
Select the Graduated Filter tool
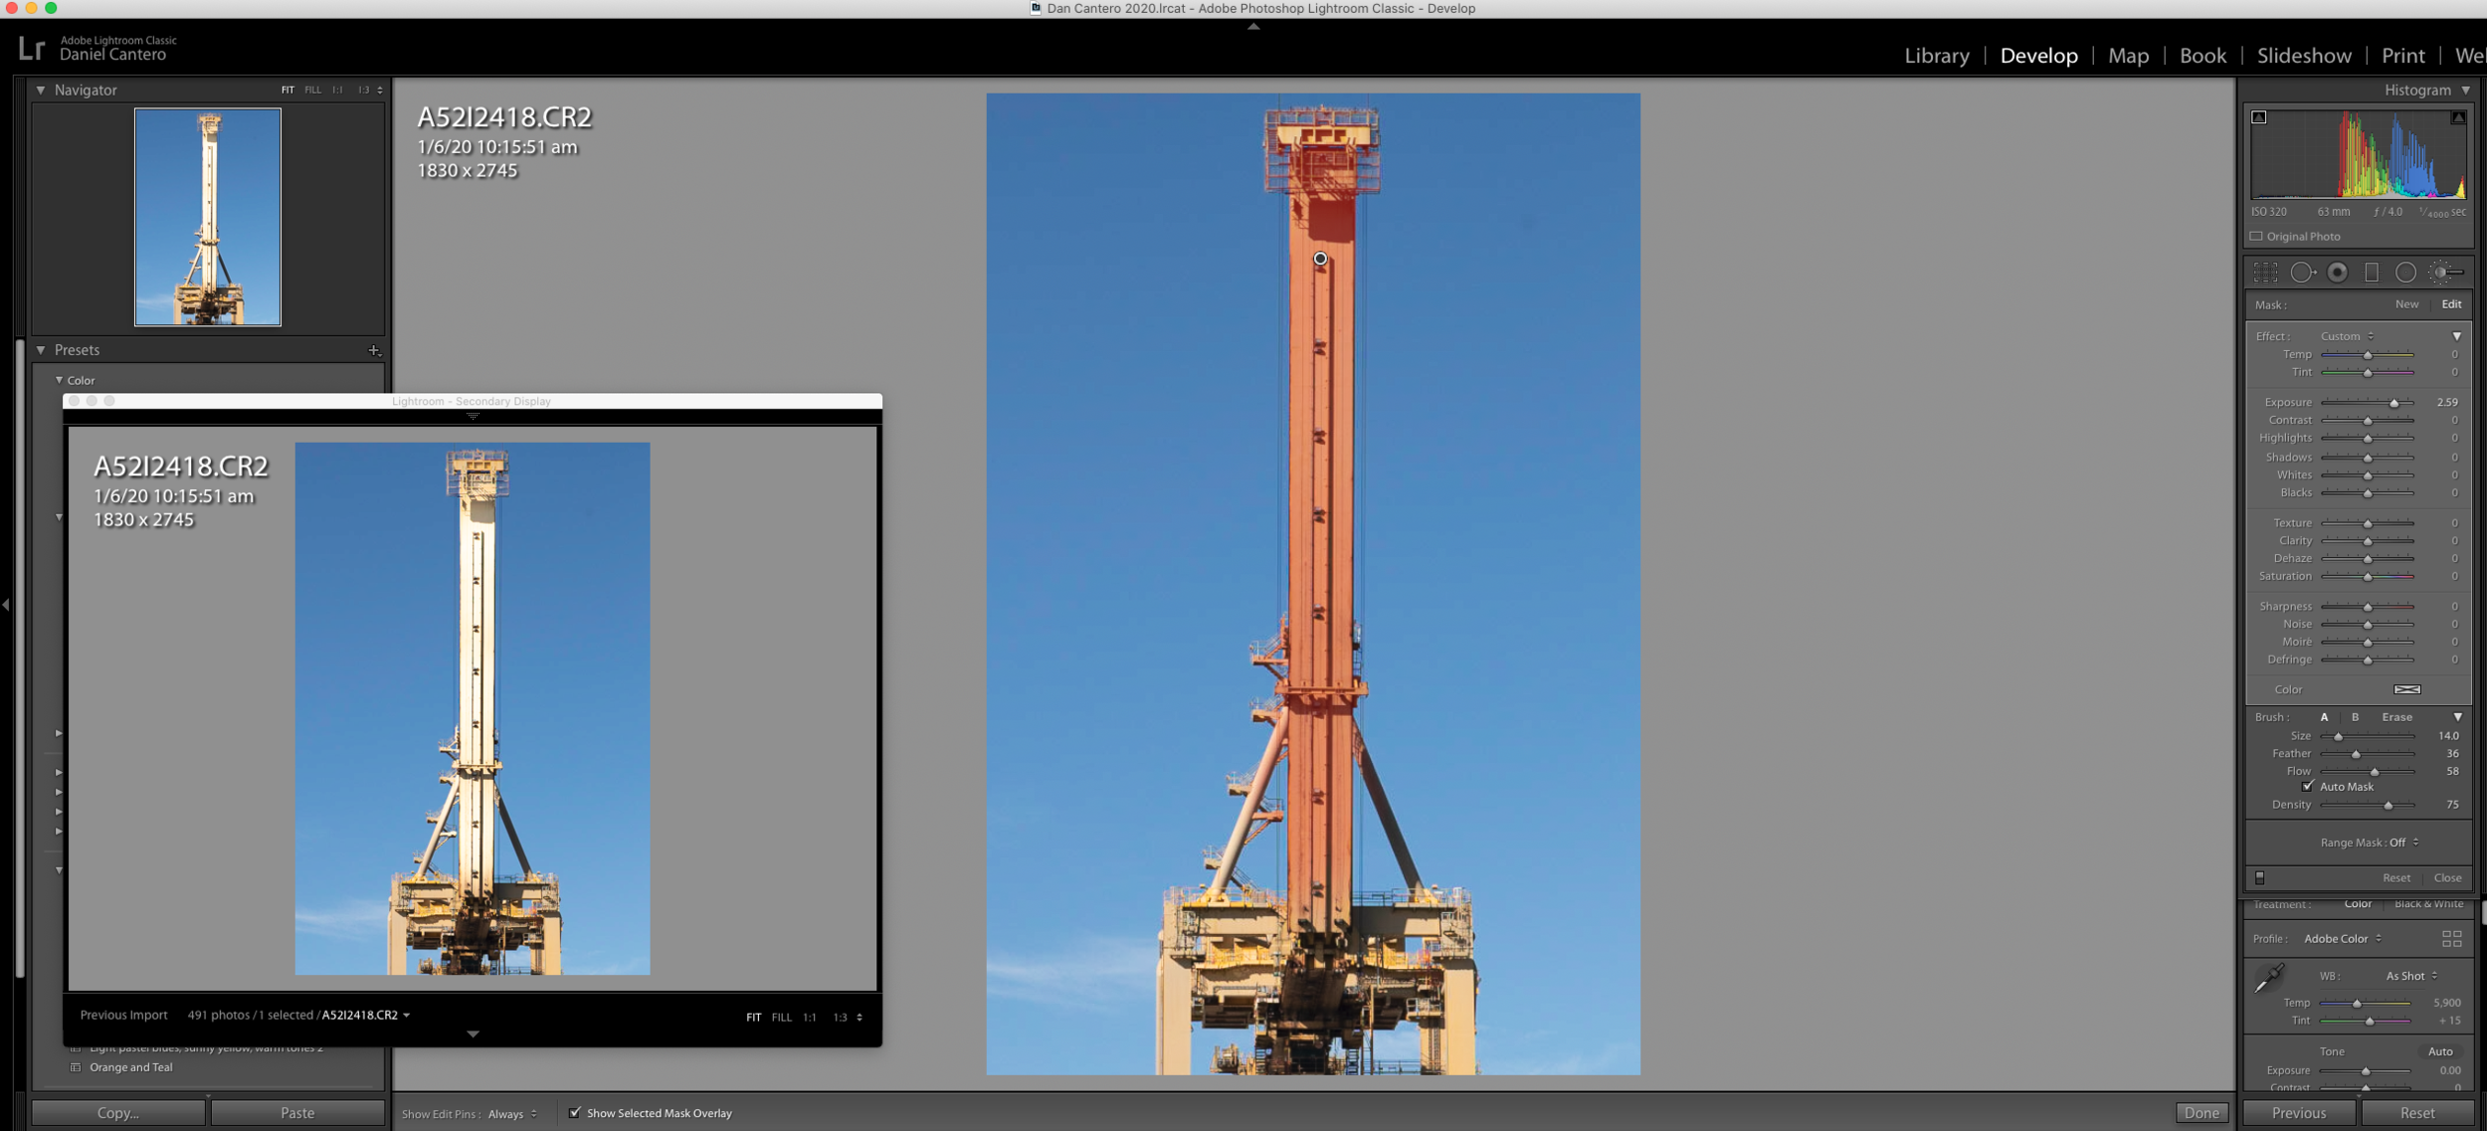pyautogui.click(x=2372, y=272)
